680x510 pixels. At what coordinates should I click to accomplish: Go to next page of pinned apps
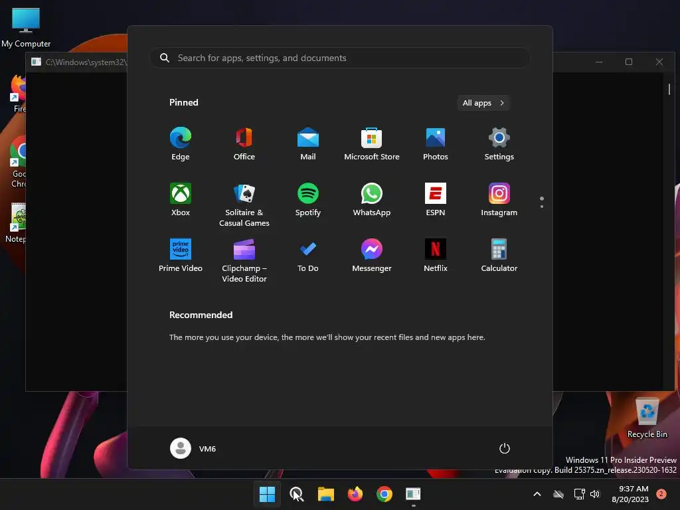point(542,207)
